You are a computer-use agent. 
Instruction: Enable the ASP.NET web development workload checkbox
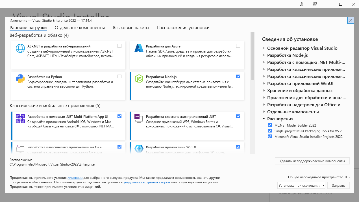pyautogui.click(x=119, y=46)
